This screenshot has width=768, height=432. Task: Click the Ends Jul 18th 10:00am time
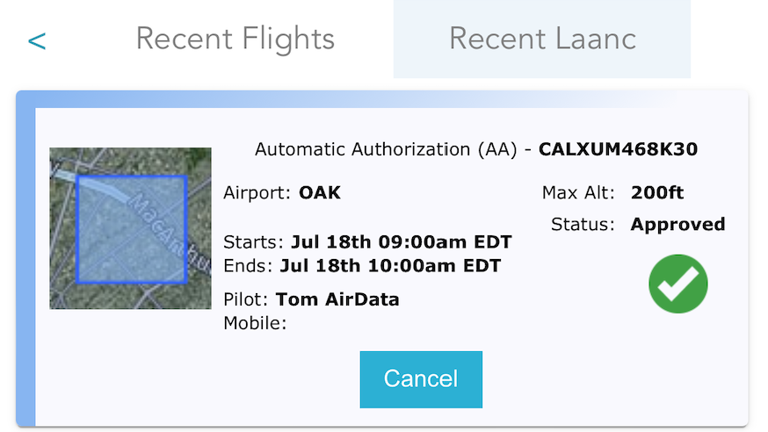click(x=390, y=266)
